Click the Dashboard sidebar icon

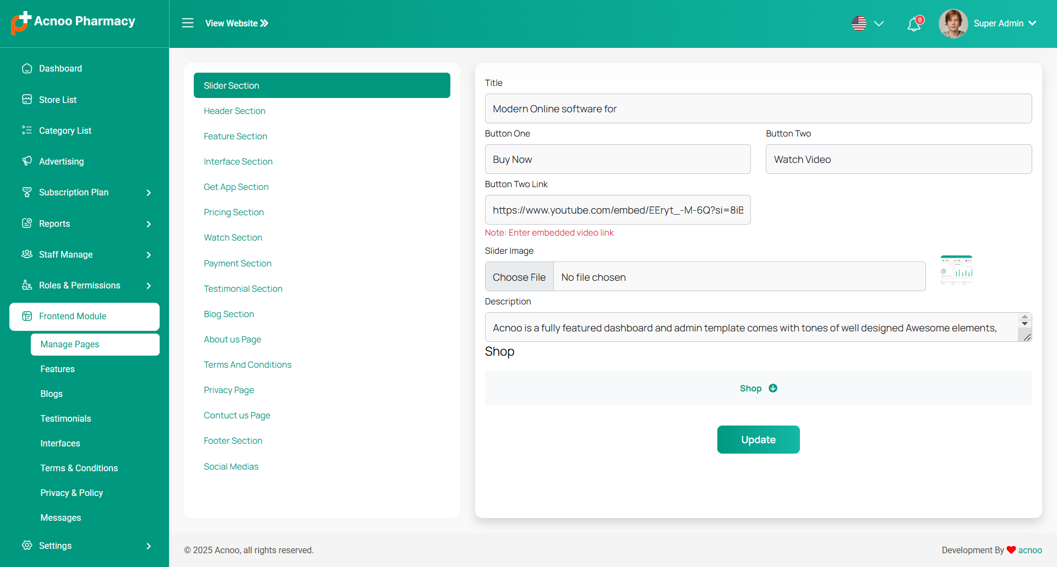[x=27, y=68]
